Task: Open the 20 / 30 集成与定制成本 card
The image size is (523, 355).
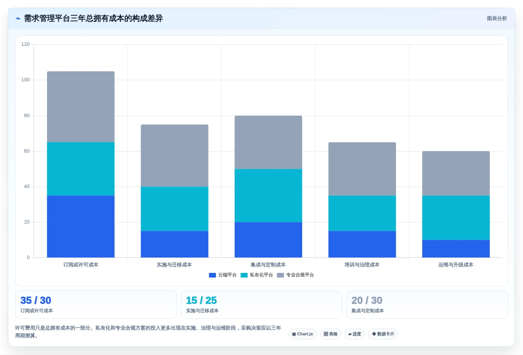Action: click(x=427, y=305)
